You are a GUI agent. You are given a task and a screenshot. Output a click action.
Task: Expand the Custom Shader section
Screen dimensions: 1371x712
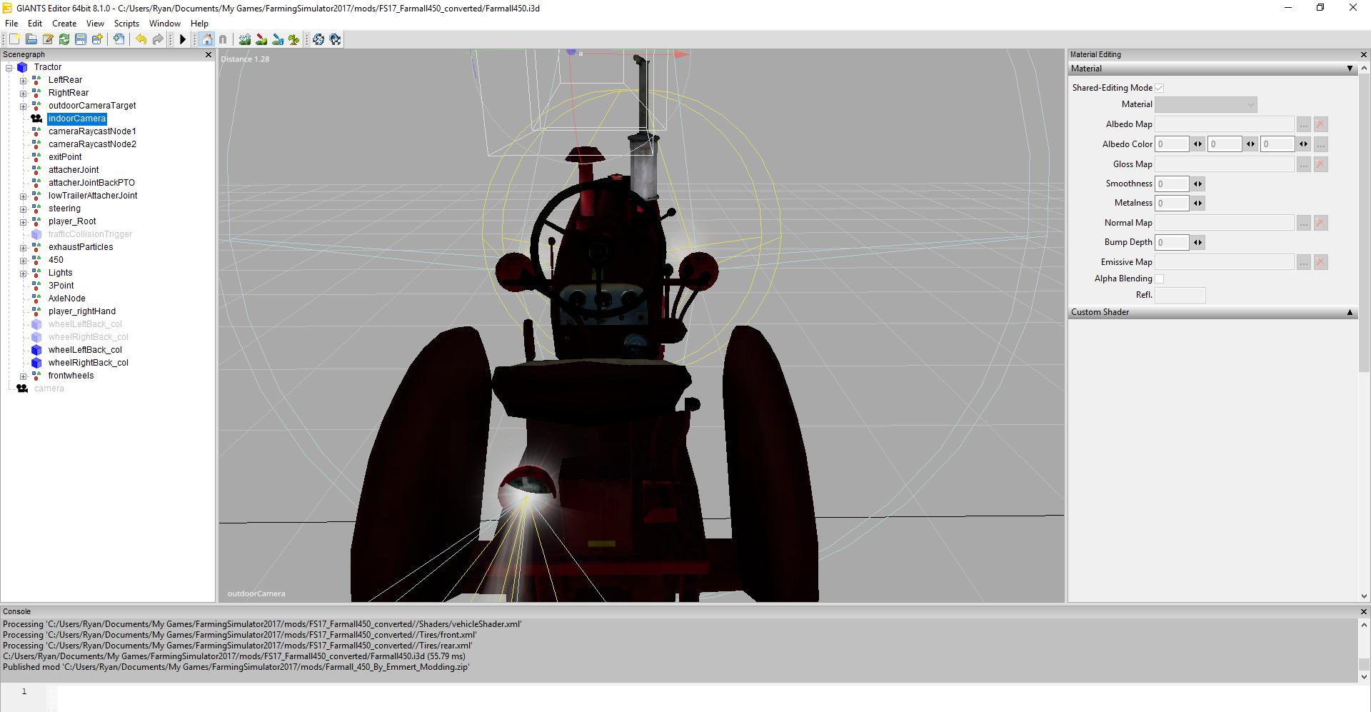tap(1349, 312)
